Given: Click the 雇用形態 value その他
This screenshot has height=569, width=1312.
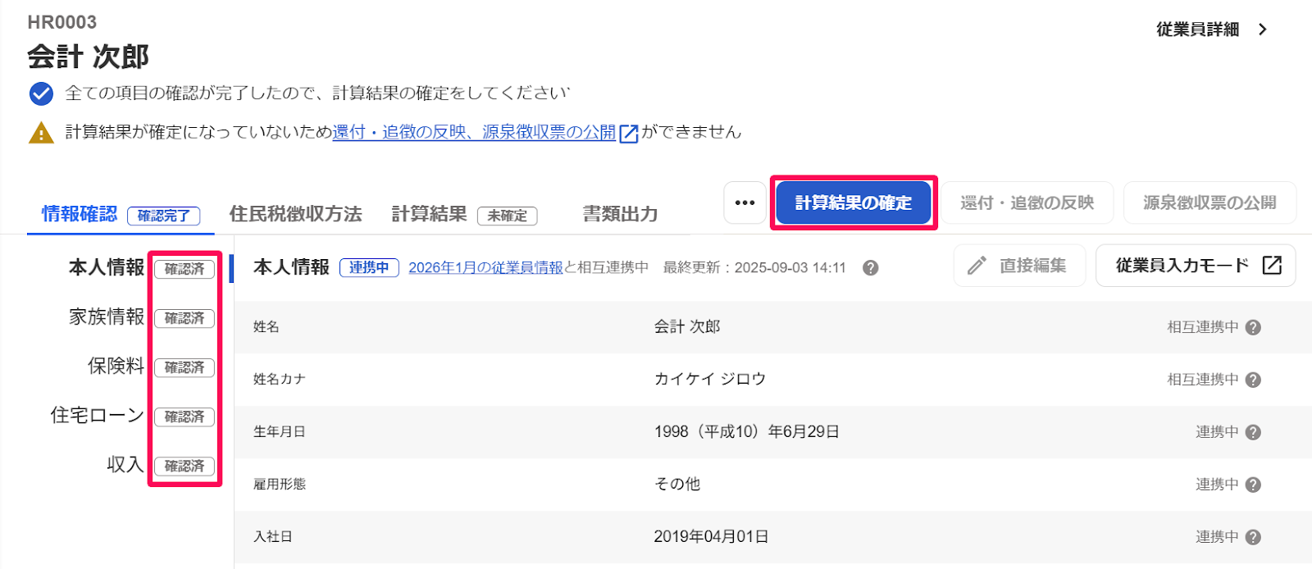Looking at the screenshot, I should 677,484.
